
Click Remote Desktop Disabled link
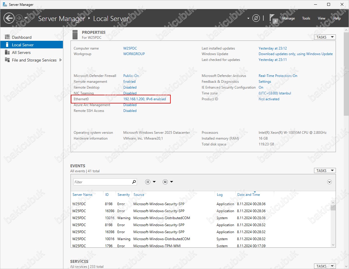pyautogui.click(x=130, y=87)
